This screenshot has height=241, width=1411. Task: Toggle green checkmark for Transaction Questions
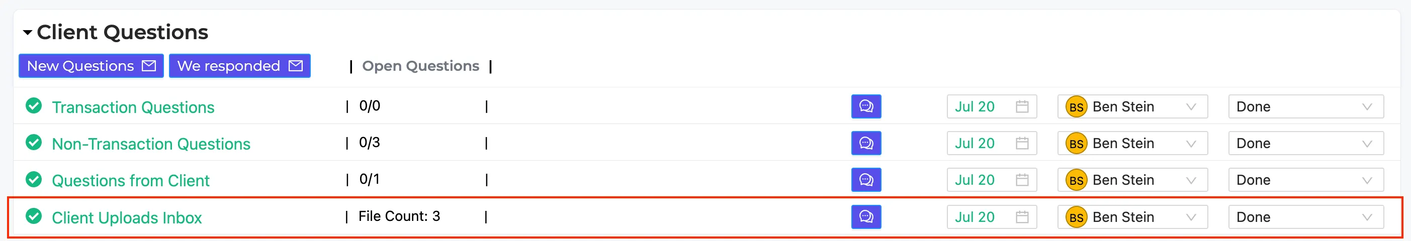click(34, 105)
